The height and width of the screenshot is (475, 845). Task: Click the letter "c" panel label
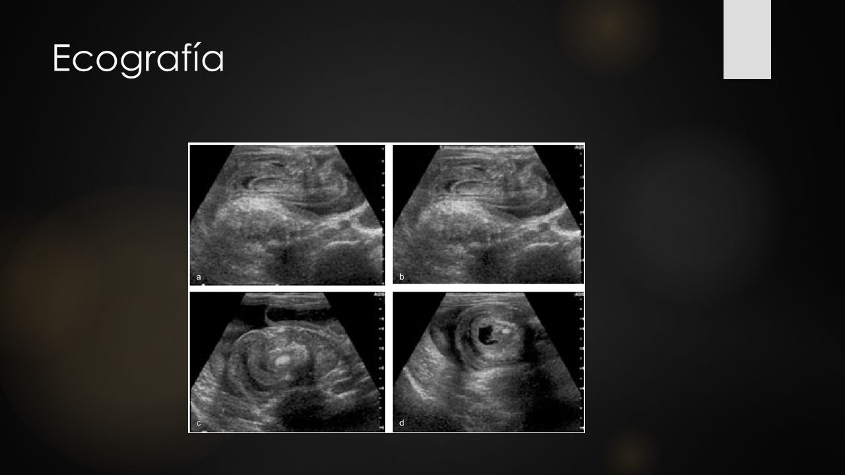click(x=198, y=422)
